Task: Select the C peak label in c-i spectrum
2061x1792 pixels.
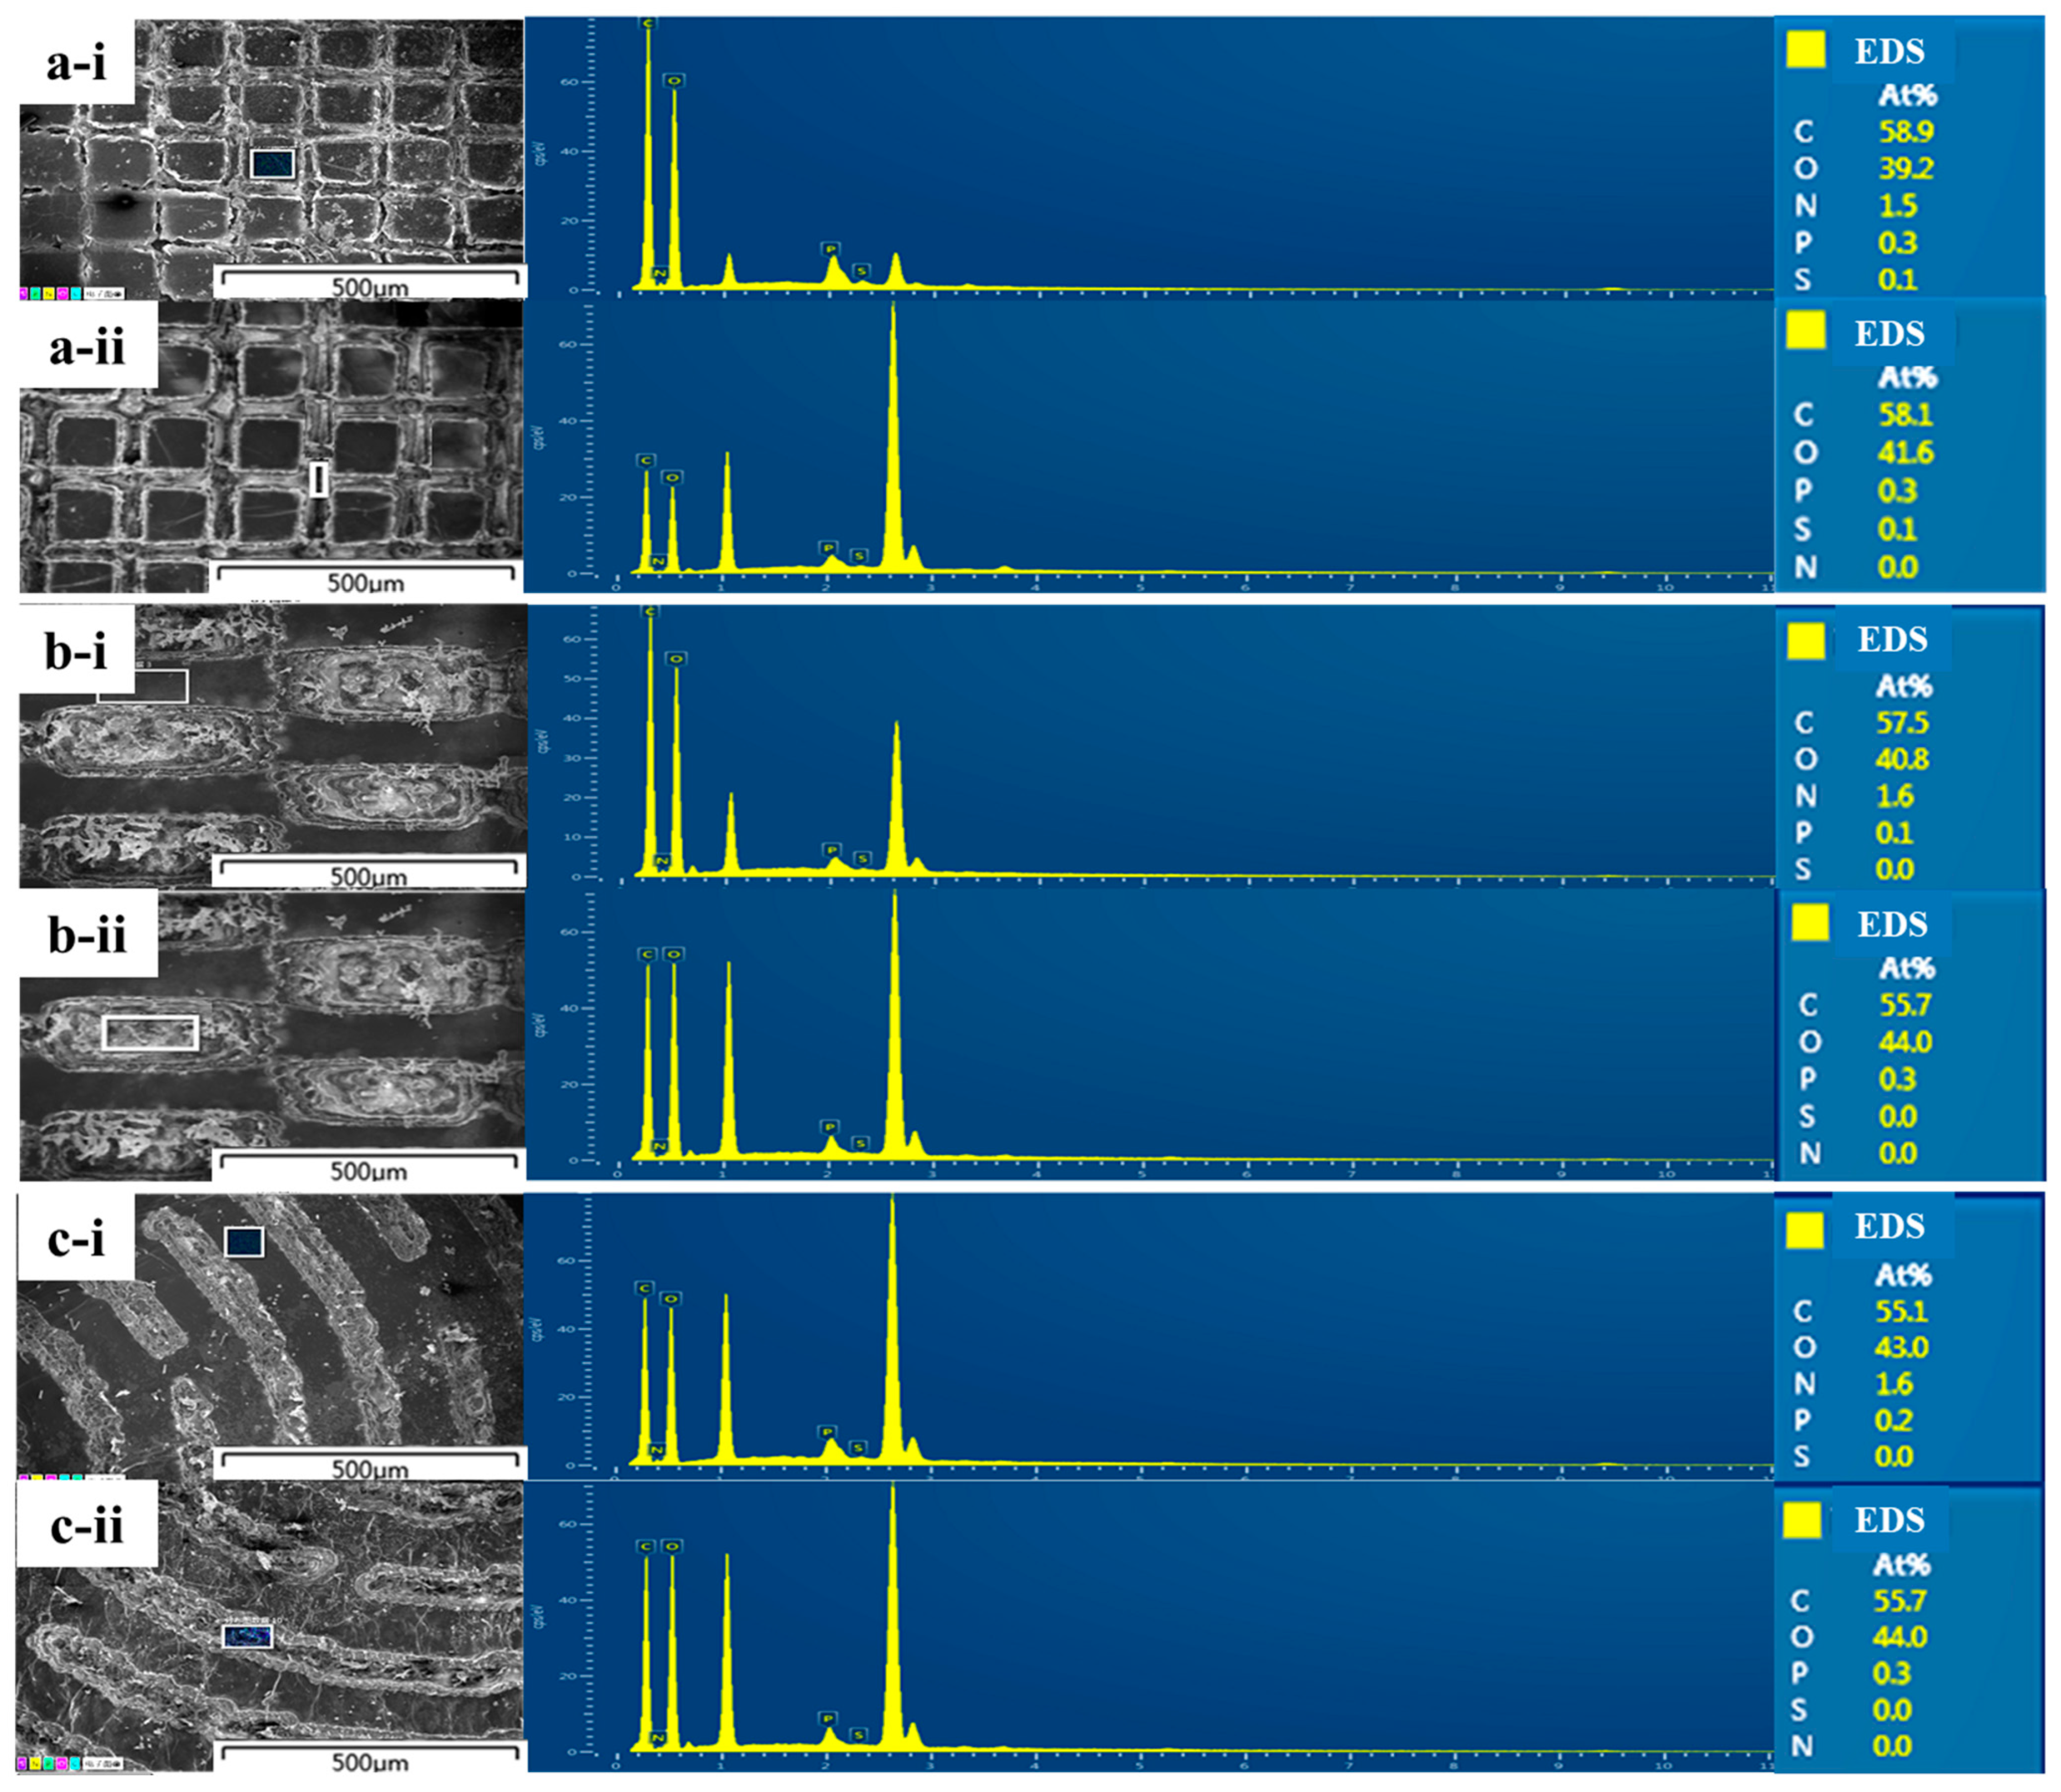Action: (x=645, y=1288)
